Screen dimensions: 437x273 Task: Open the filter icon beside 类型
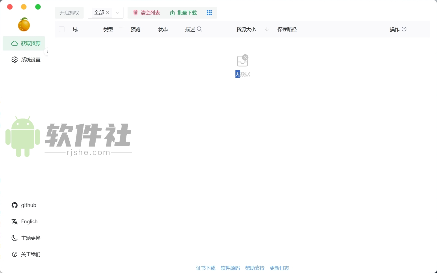click(x=120, y=29)
